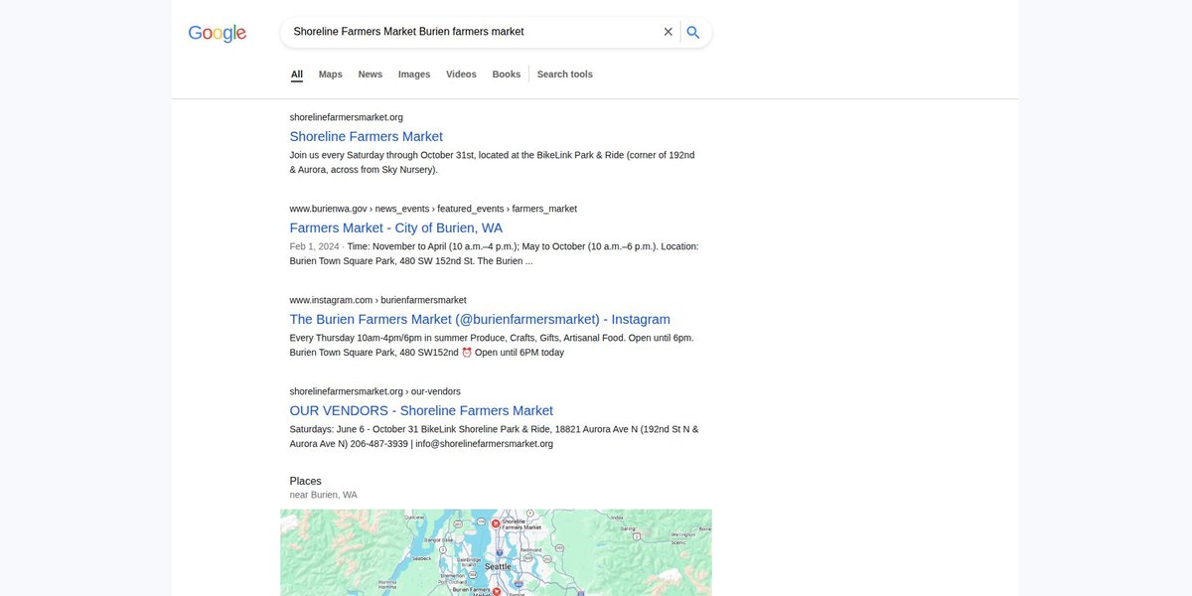
Task: Click the Google logo
Action: pyautogui.click(x=218, y=33)
